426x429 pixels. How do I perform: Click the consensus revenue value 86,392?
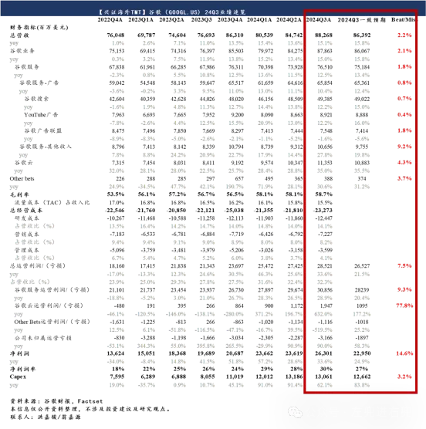pyautogui.click(x=362, y=35)
